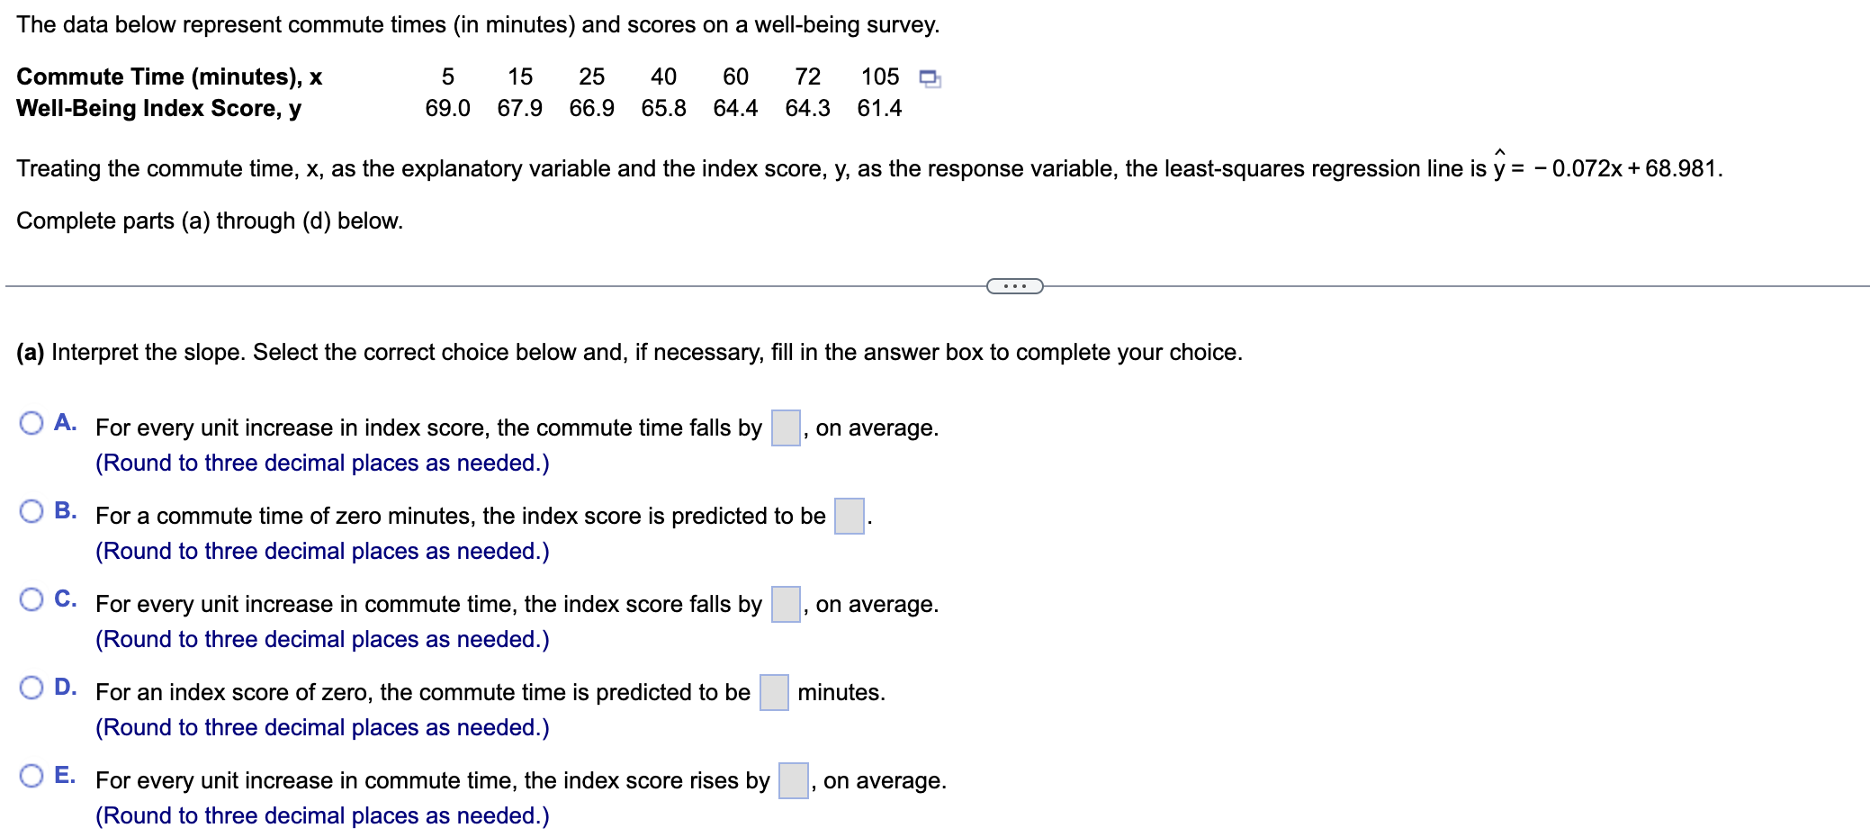Image resolution: width=1870 pixels, height=837 pixels.
Task: Choose radio option E, index score rises
Action: (31, 776)
